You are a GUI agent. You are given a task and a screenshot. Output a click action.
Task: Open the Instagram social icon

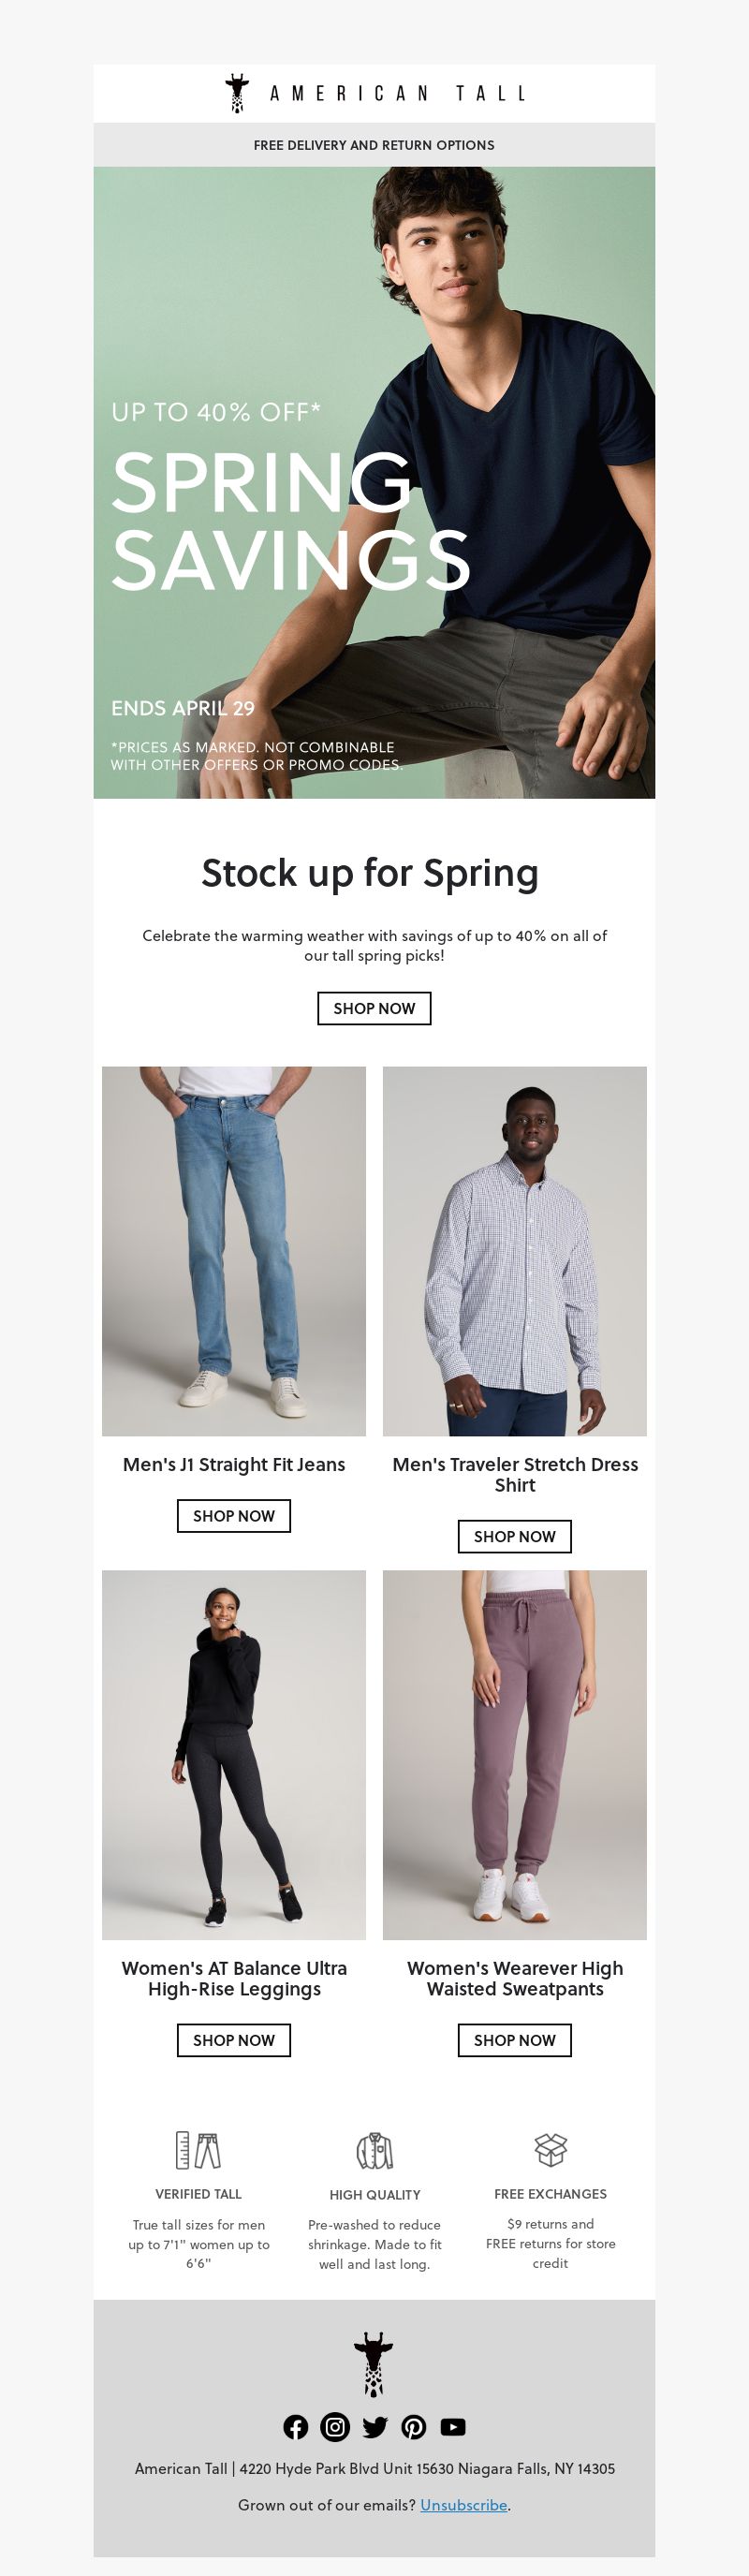[335, 2427]
